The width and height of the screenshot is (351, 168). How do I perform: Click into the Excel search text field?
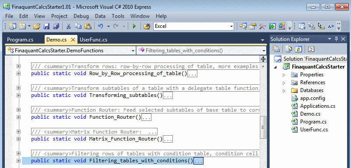click(x=191, y=26)
